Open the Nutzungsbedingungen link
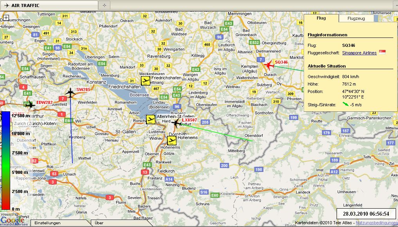The height and width of the screenshot is (227, 398). [x=377, y=223]
